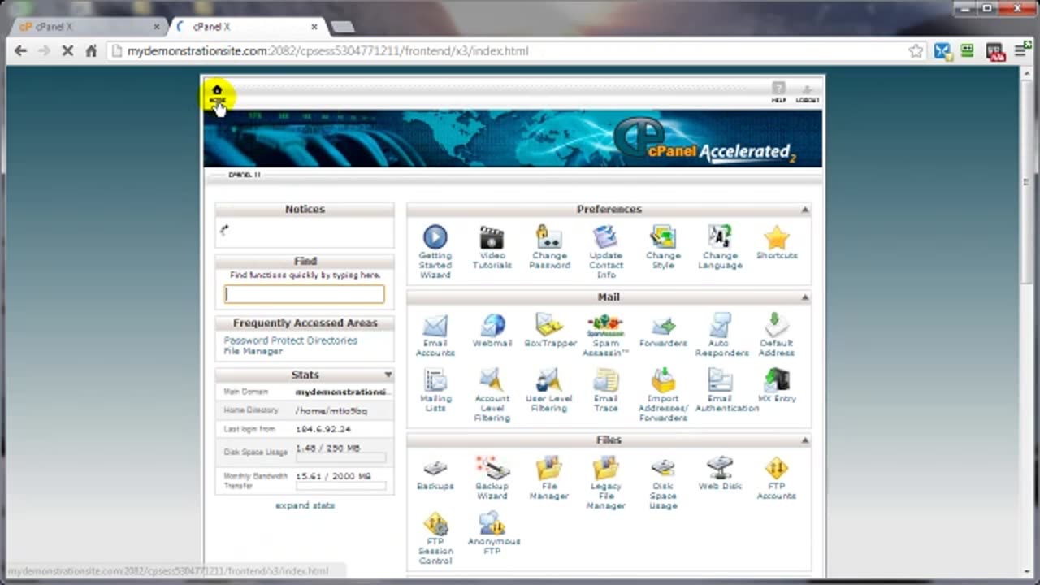Open MX Entry
Image resolution: width=1040 pixels, height=585 pixels.
[777, 385]
